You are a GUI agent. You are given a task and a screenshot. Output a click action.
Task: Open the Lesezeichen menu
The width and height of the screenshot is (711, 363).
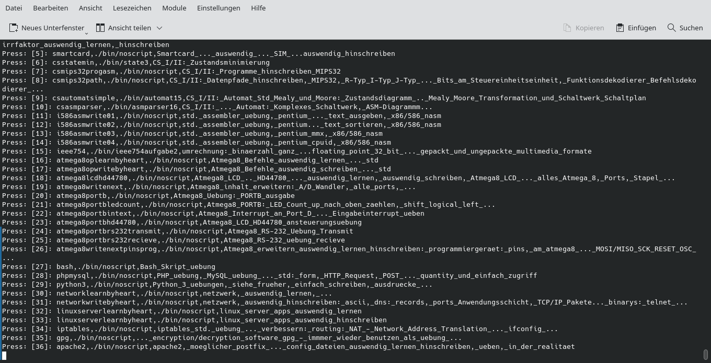131,8
